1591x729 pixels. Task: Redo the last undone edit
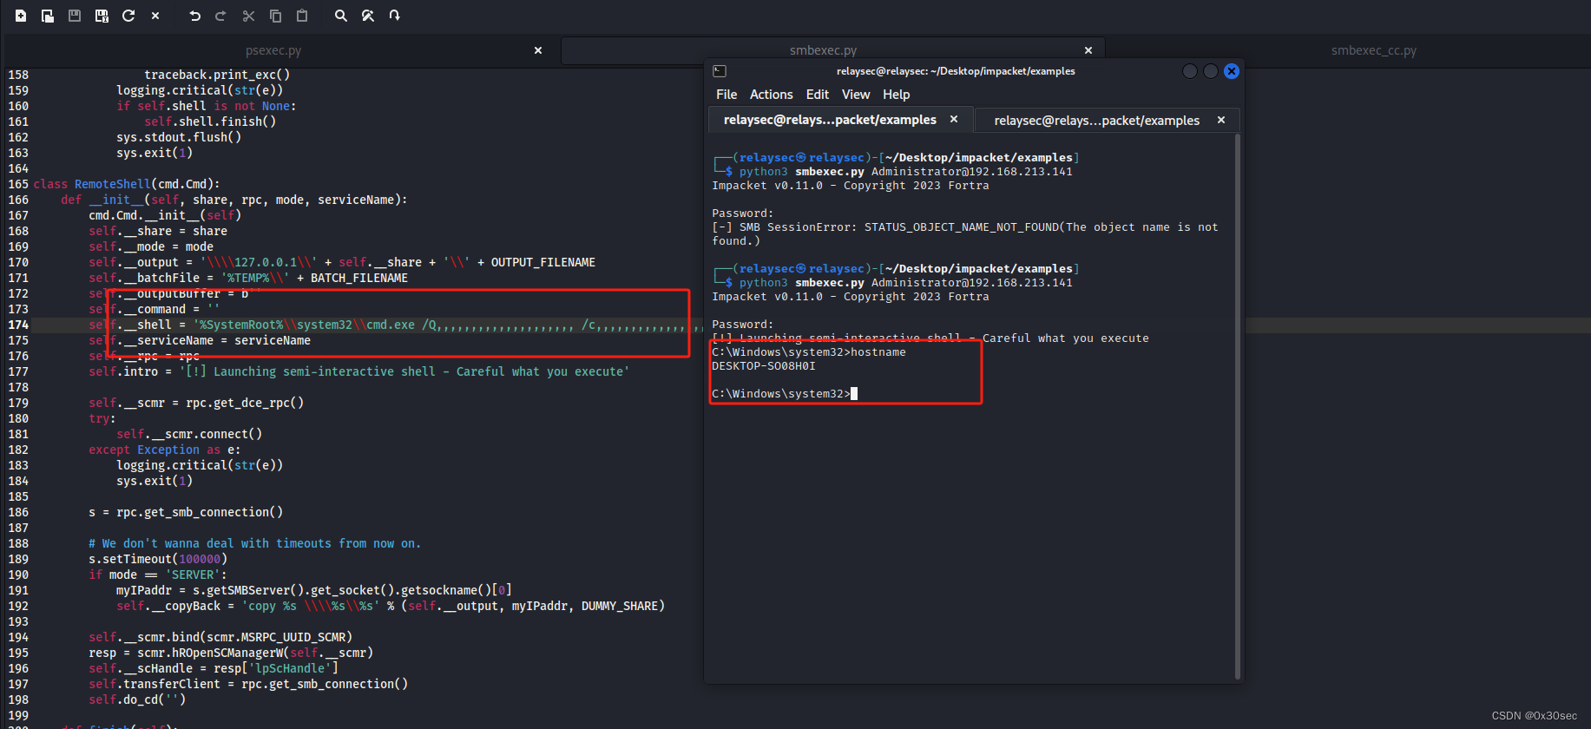click(220, 16)
